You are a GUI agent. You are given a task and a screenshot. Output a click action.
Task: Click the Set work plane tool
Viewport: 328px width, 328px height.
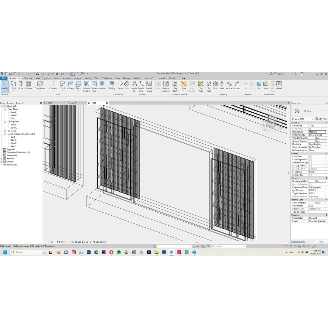[259, 85]
